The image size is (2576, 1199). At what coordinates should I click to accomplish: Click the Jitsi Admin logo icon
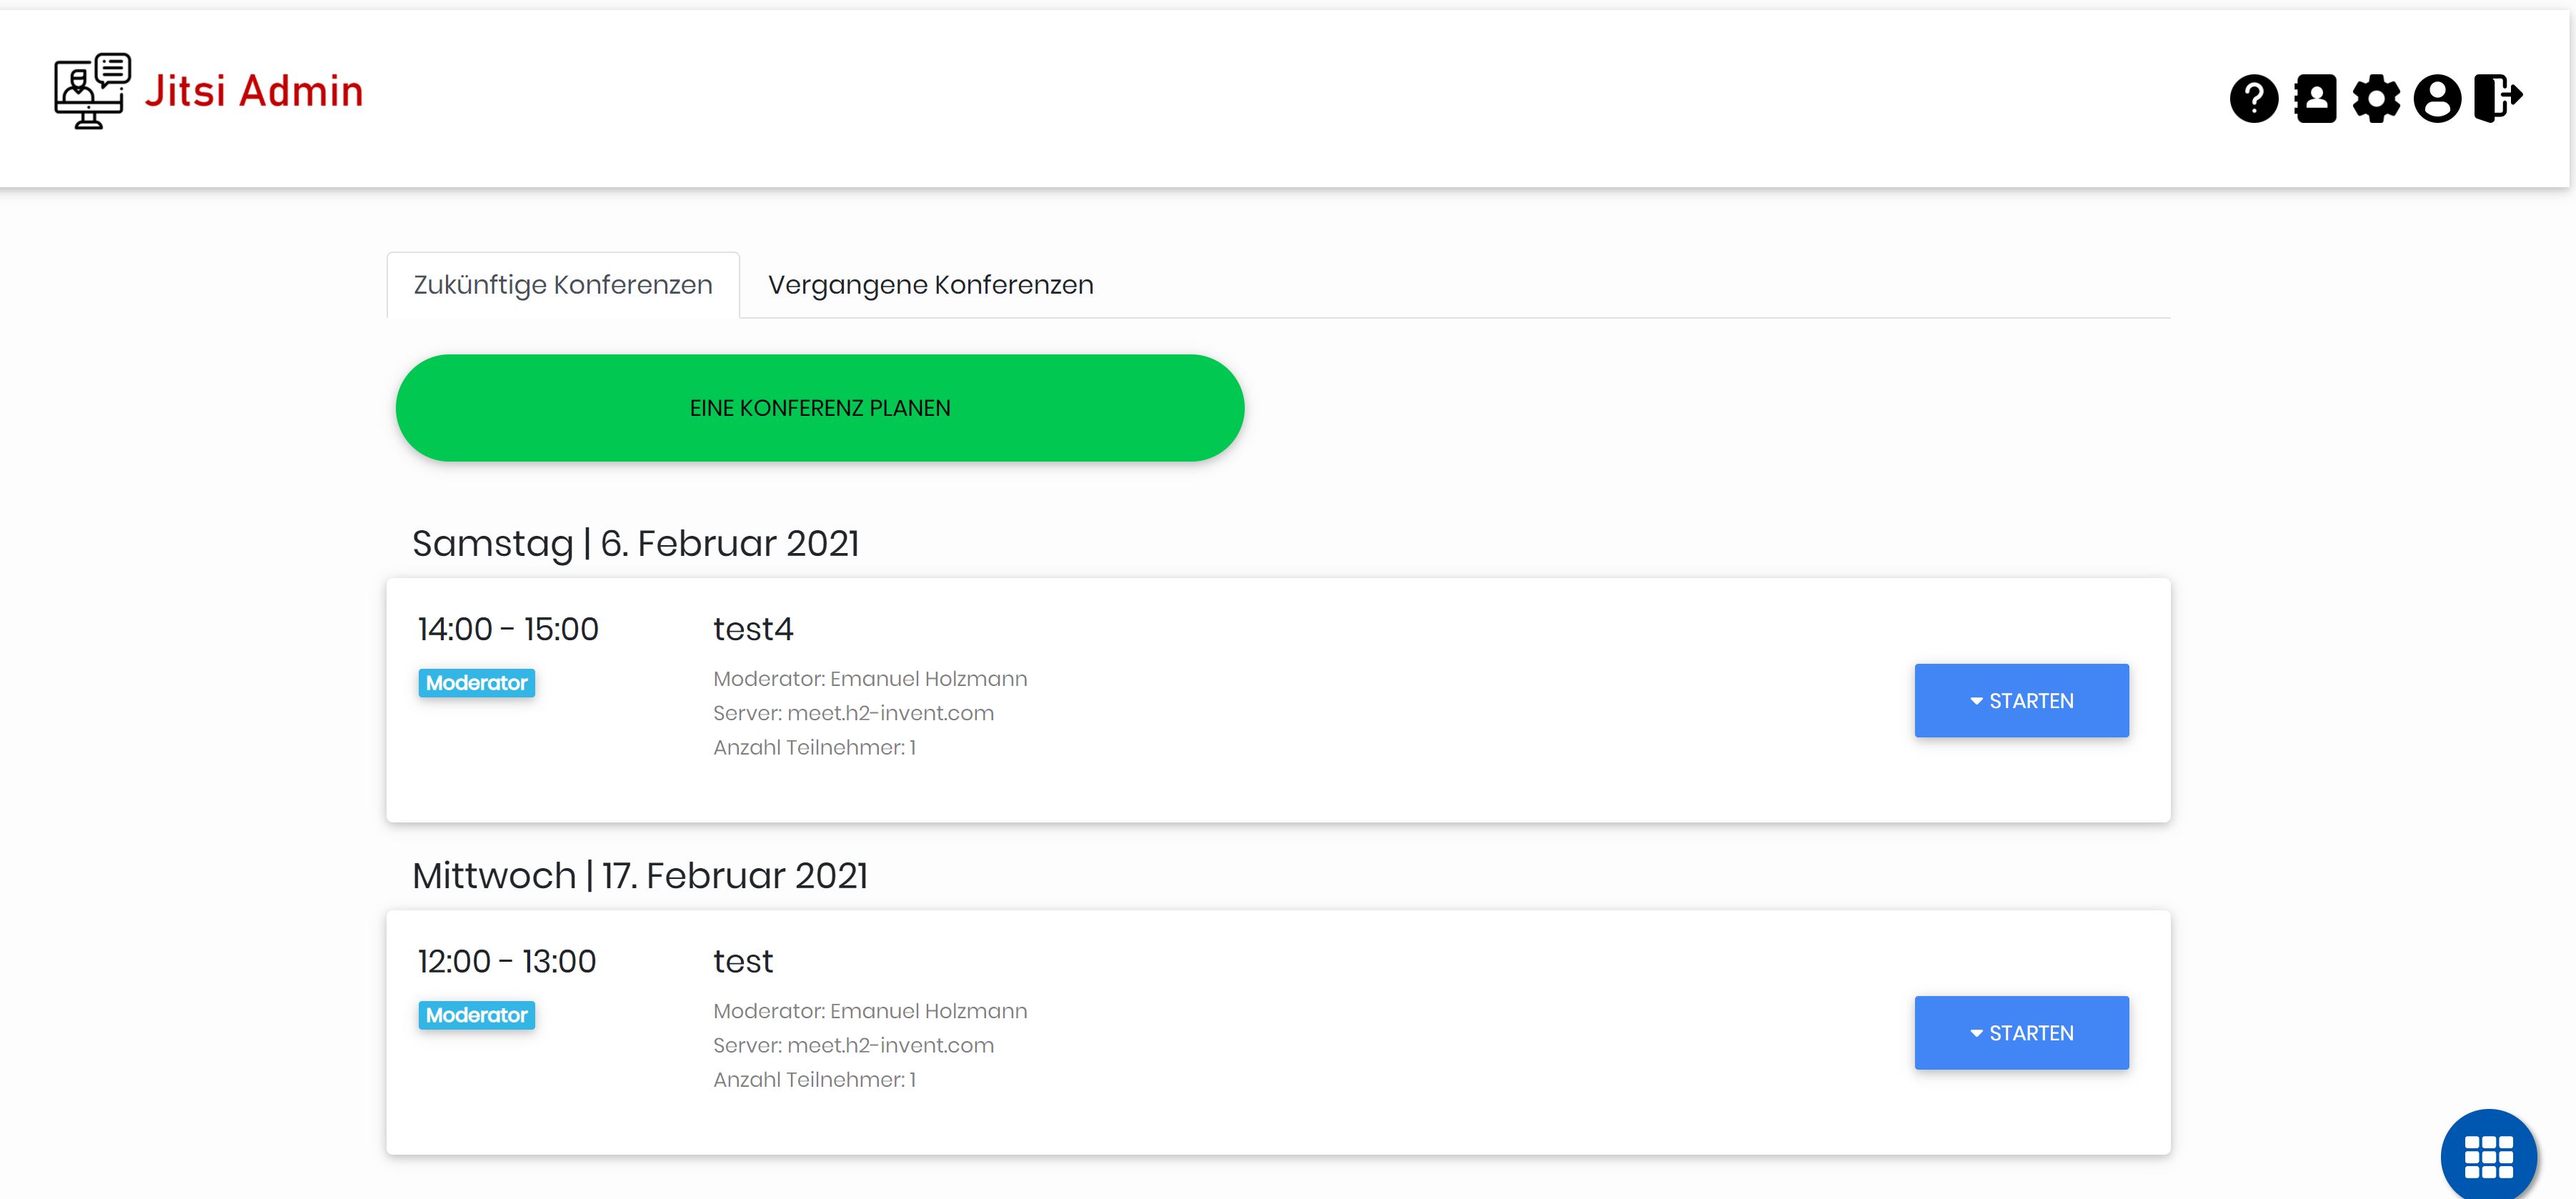point(92,91)
